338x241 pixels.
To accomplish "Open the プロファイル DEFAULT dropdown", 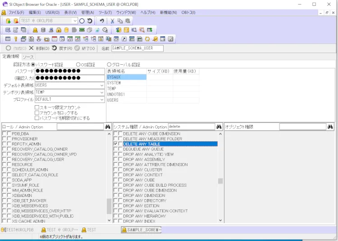I will pyautogui.click(x=102, y=99).
